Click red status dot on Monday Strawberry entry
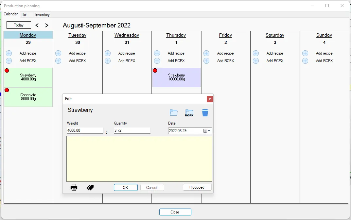 coord(7,71)
